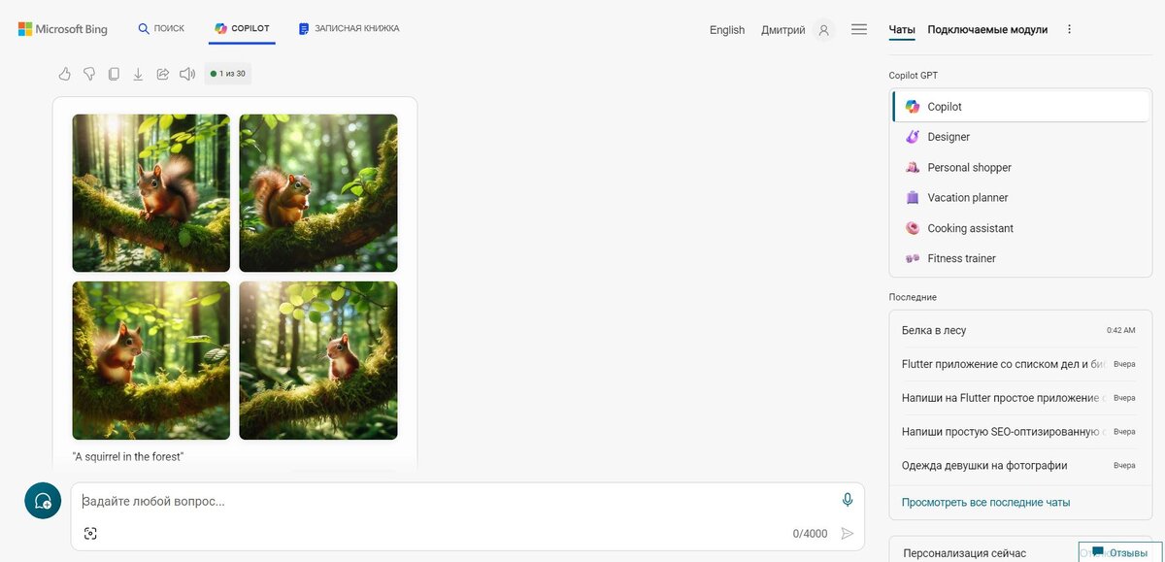
Task: Switch language to English
Action: click(x=727, y=30)
